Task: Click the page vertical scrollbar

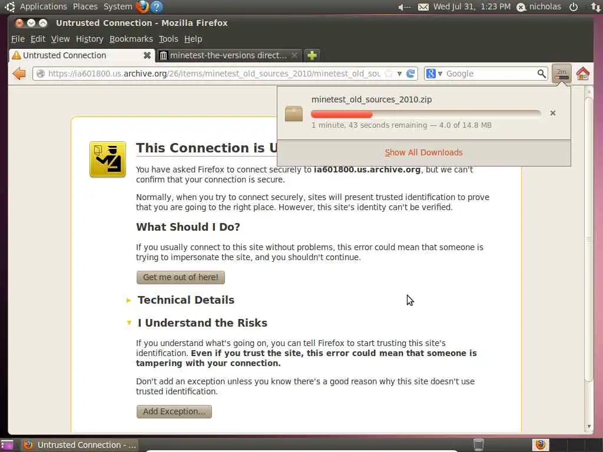Action: [x=589, y=240]
